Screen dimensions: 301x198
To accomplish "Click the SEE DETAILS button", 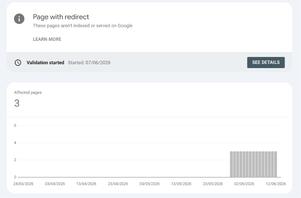I will [266, 63].
